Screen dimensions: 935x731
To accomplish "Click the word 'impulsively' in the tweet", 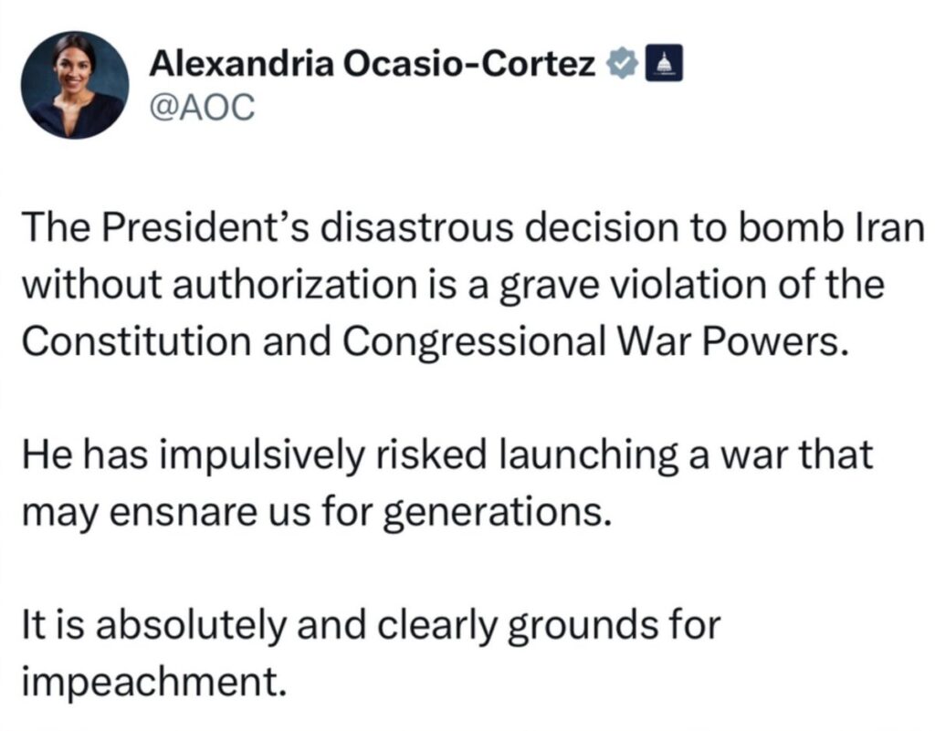I will [x=260, y=455].
